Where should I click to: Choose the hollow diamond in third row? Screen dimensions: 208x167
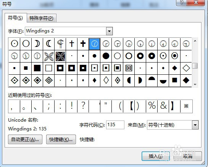186,68
